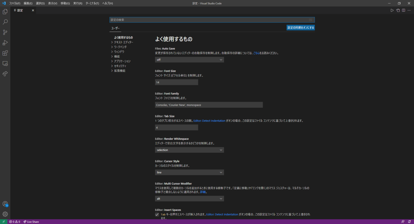Image resolution: width=414 pixels, height=224 pixels.
Task: Click Live Share in the status bar
Action: coord(31,222)
